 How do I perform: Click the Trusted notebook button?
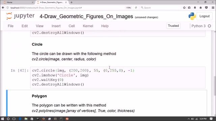click(x=173, y=26)
